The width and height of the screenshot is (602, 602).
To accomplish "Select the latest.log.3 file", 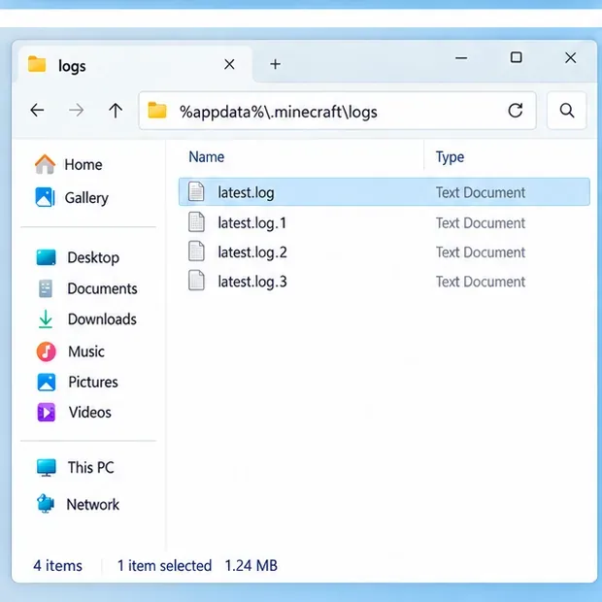I will [385, 282].
